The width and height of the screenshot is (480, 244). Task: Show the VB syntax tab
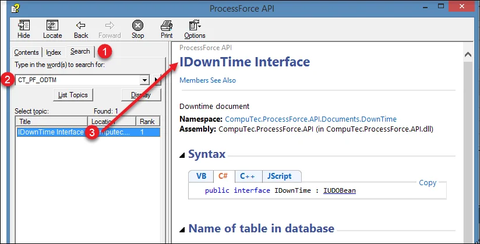201,176
